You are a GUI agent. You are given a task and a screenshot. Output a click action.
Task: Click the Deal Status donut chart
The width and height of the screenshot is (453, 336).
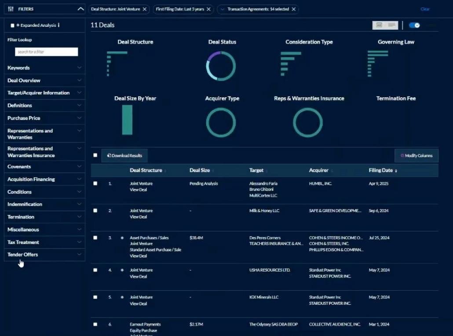[221, 66]
